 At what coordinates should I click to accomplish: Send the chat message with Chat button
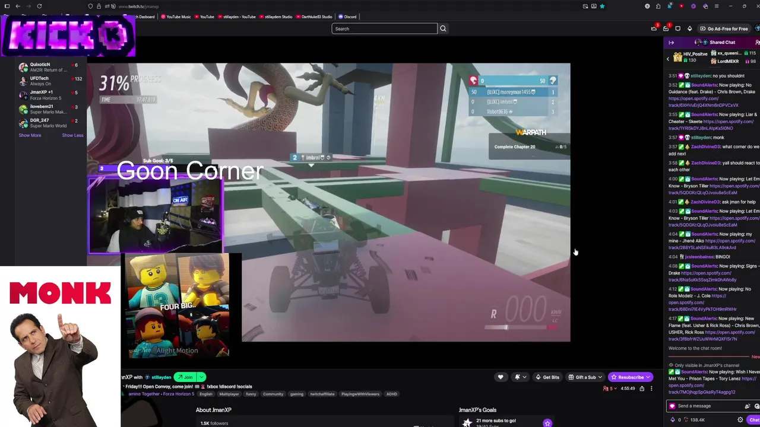click(754, 420)
